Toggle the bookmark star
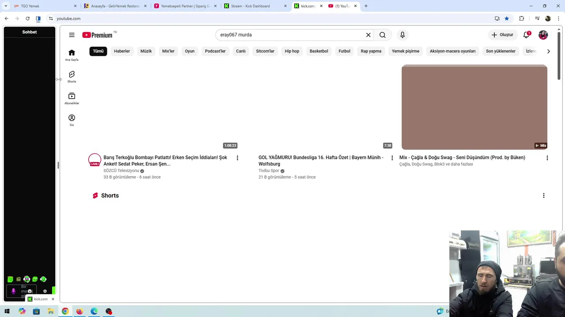Viewport: 565px width, 317px height. pos(507,18)
